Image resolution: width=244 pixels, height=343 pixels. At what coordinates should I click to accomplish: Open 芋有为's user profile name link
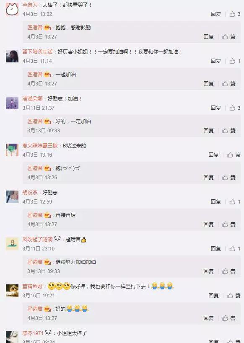(30, 5)
